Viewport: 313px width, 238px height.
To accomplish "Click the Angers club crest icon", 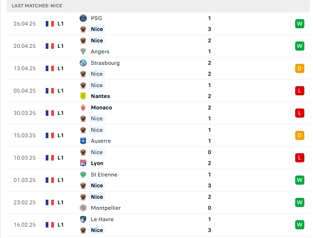I will (x=83, y=52).
